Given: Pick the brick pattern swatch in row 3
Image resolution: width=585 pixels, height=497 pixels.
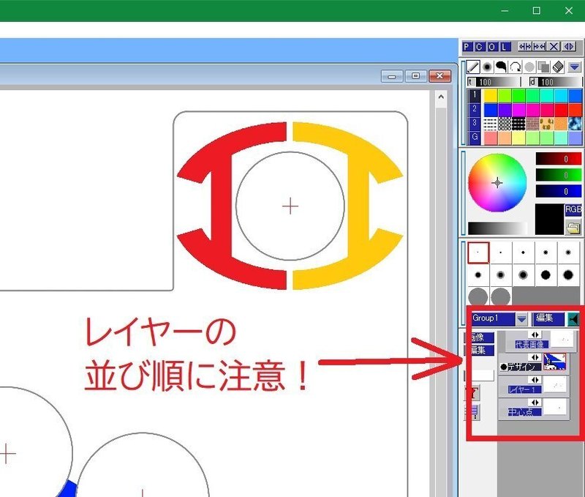Looking at the screenshot, I should pyautogui.click(x=533, y=124).
